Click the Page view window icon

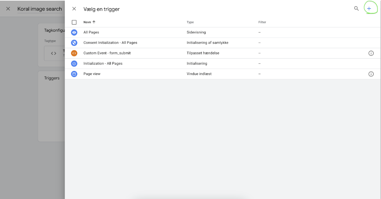tap(74, 74)
